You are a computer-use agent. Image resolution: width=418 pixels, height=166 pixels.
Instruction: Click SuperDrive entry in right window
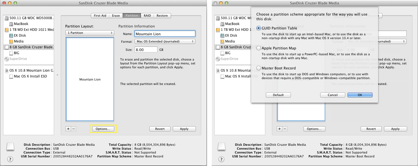point(227,59)
